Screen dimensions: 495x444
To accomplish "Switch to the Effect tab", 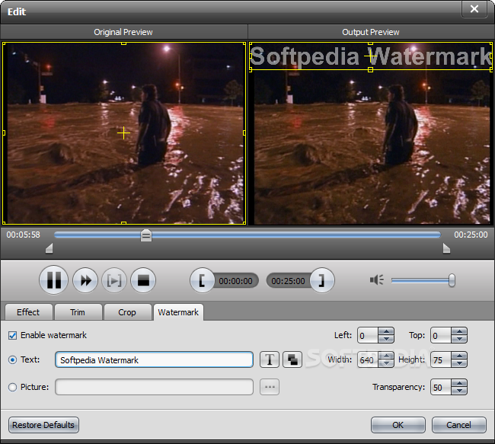I will pyautogui.click(x=28, y=312).
